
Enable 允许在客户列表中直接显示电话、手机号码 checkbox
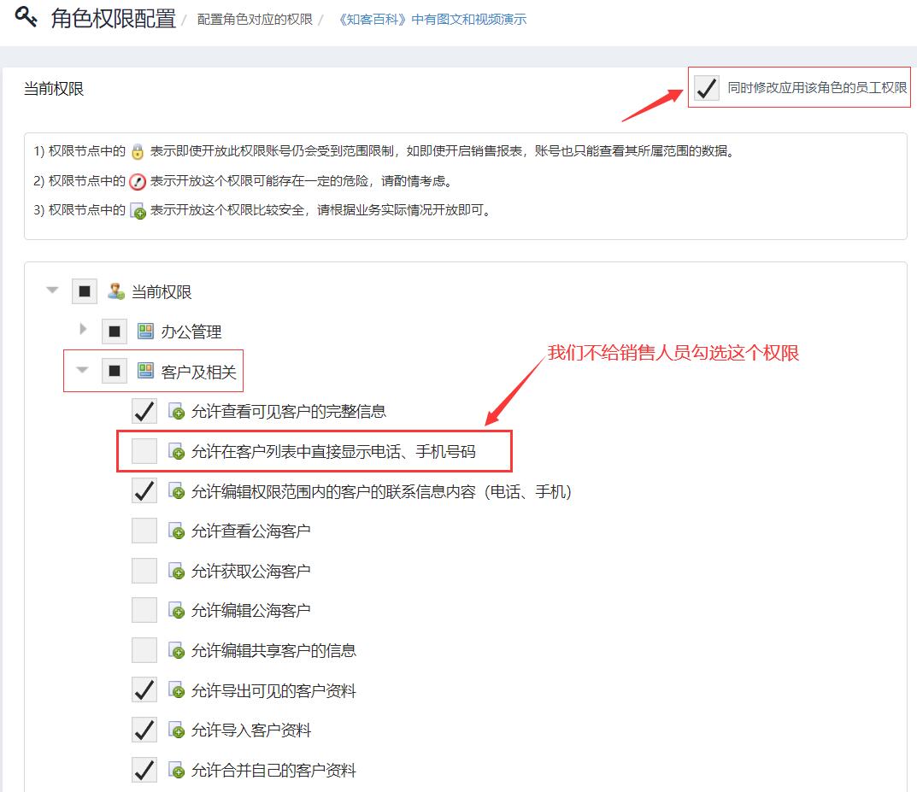tap(144, 451)
